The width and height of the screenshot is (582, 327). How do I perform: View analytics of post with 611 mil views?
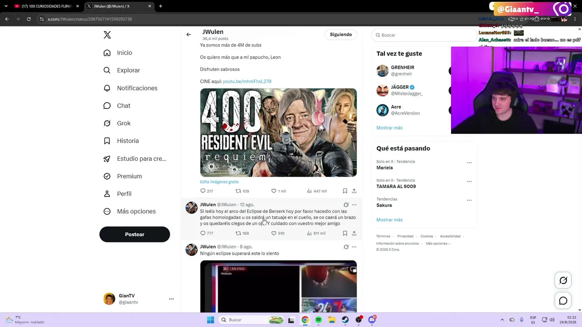pos(316,233)
